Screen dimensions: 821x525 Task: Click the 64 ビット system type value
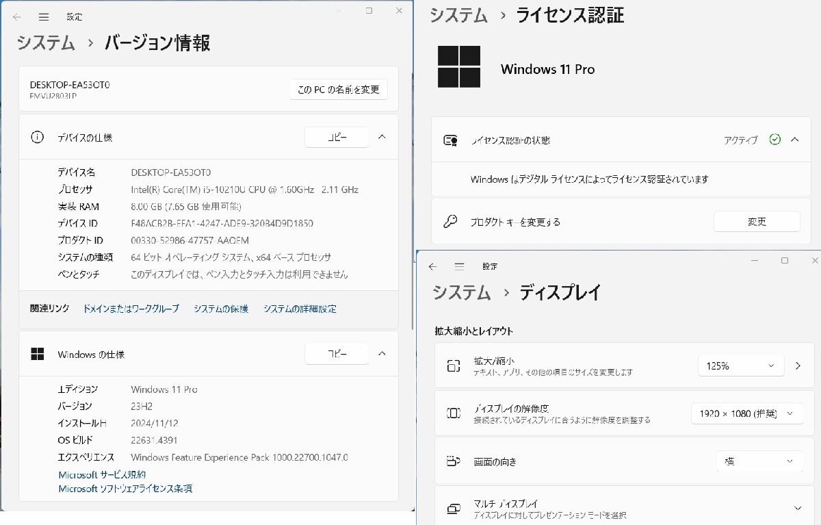coord(231,257)
